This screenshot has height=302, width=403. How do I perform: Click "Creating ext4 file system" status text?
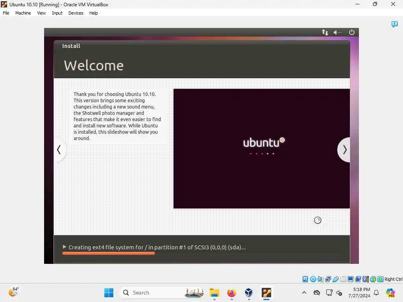(157, 247)
